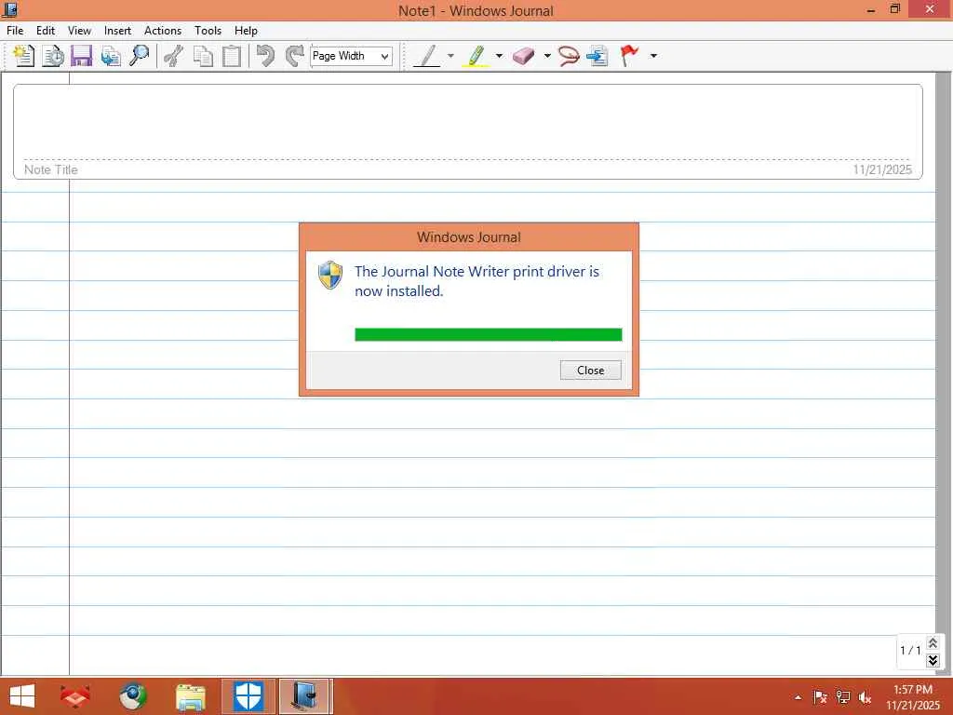This screenshot has height=715, width=953.
Task: Click the New Note toolbar icon
Action: click(x=23, y=56)
